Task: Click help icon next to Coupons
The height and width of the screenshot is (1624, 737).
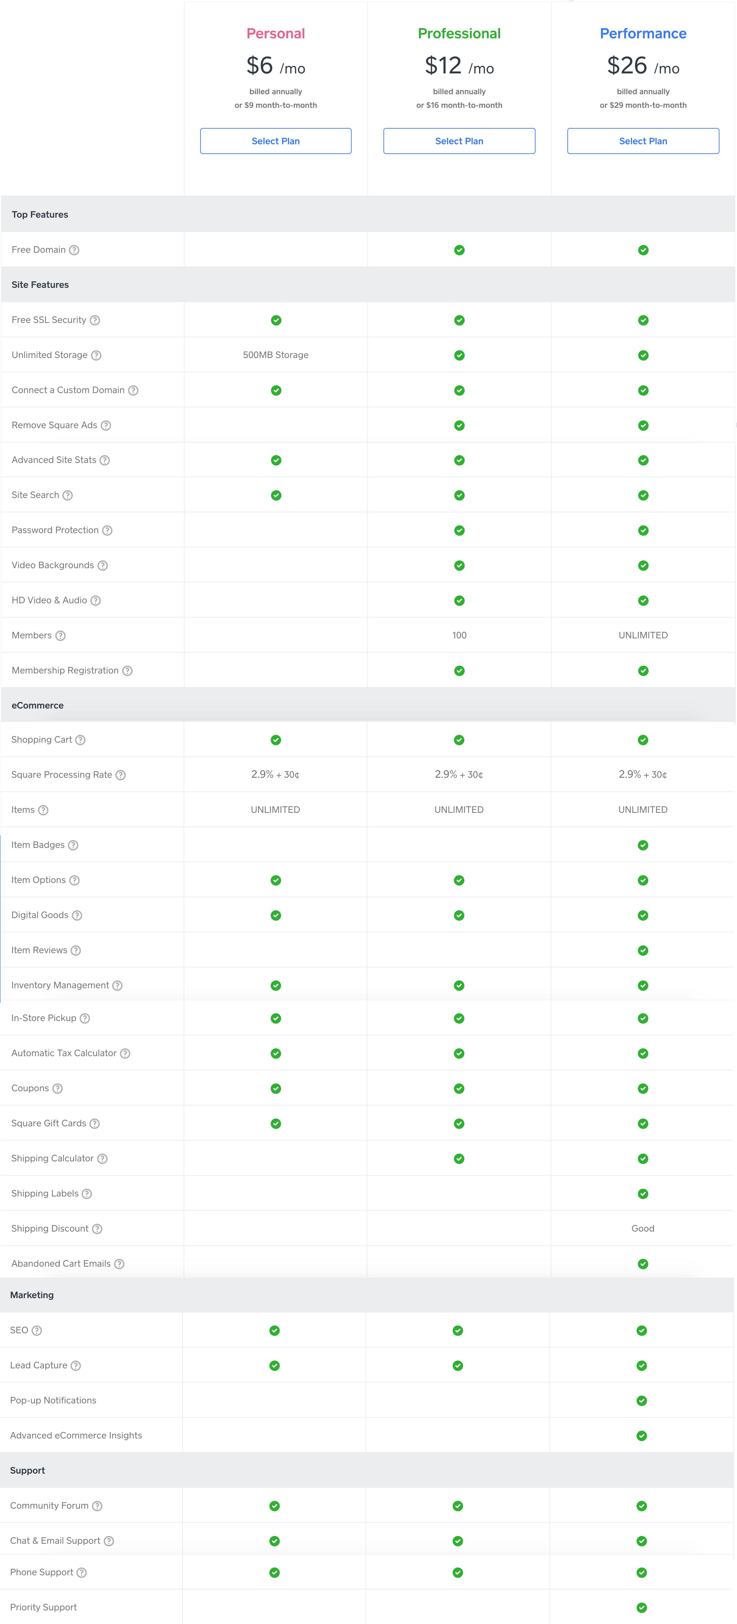Action: [x=58, y=1089]
